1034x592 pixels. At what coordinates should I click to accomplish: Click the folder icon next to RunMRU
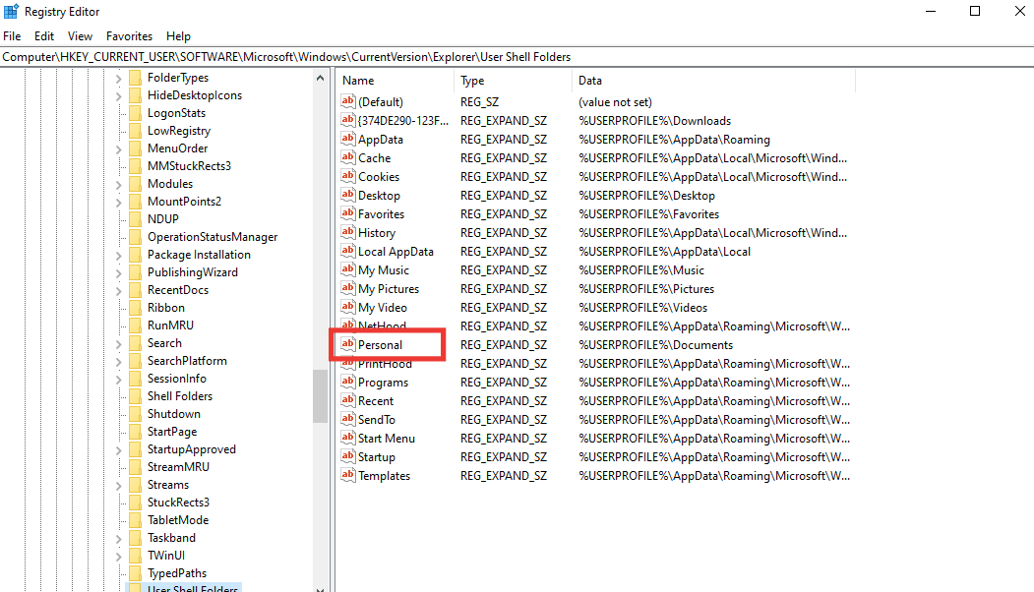click(135, 325)
